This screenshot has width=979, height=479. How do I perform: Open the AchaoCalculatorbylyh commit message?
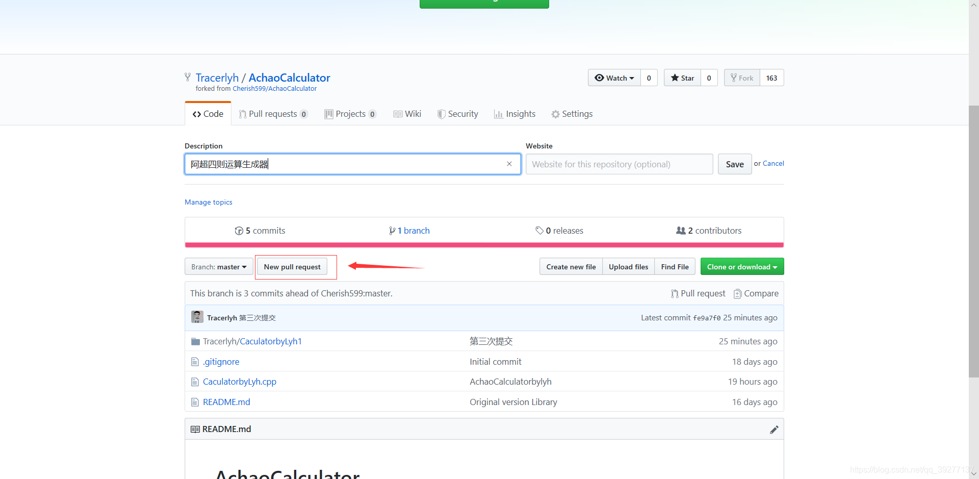(x=510, y=382)
